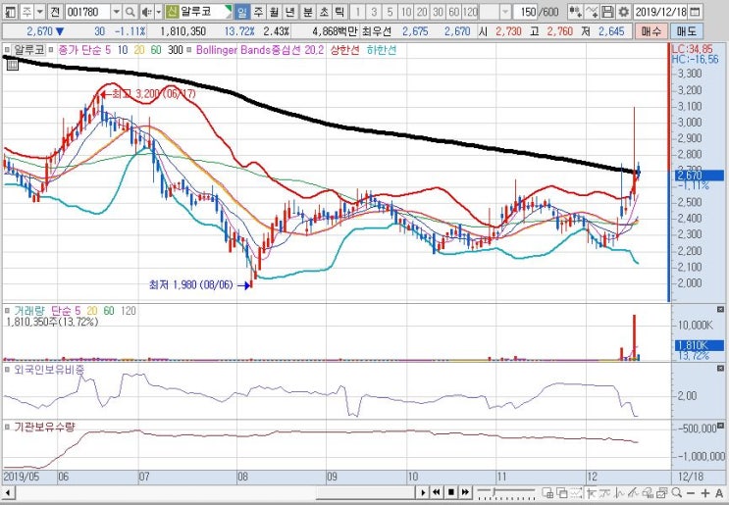Expand the 주 market type dropdown arrow
Screen dimensions: 729x505
click(39, 12)
